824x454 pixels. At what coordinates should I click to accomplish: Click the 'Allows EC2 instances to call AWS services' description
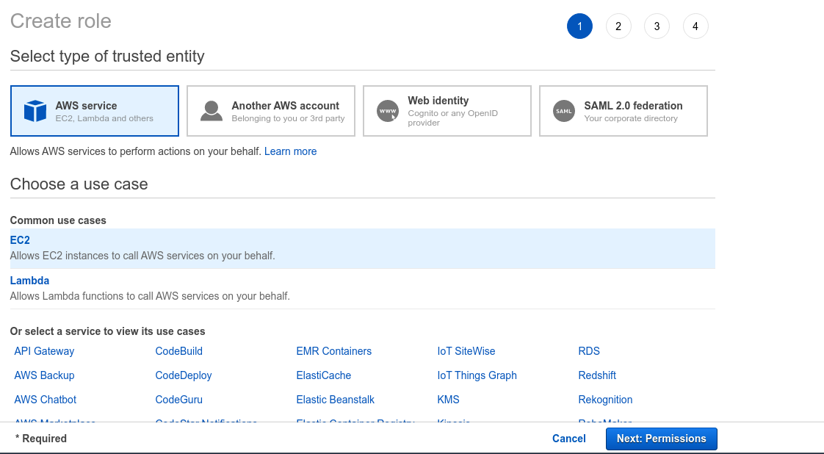point(142,256)
